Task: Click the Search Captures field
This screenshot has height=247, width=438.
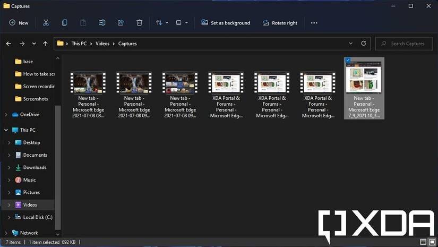Action: pos(404,44)
